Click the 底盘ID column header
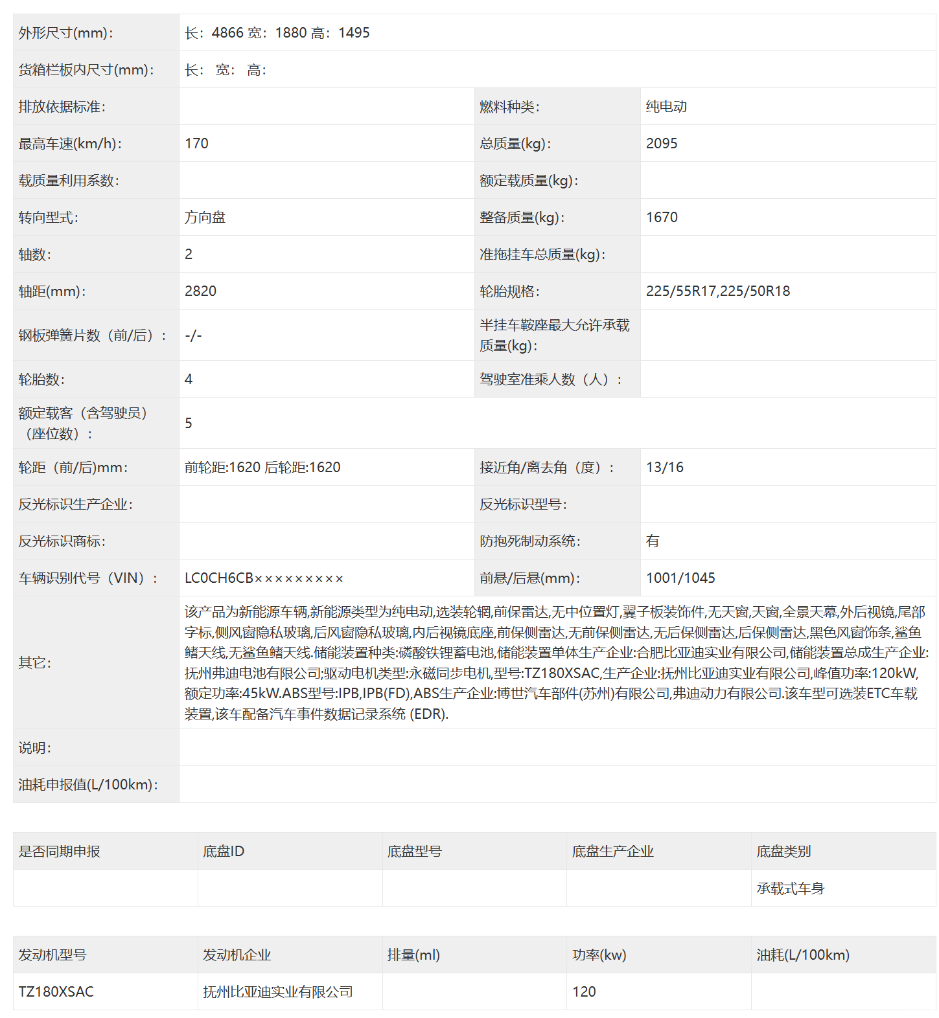The width and height of the screenshot is (939, 1018). pyautogui.click(x=224, y=852)
